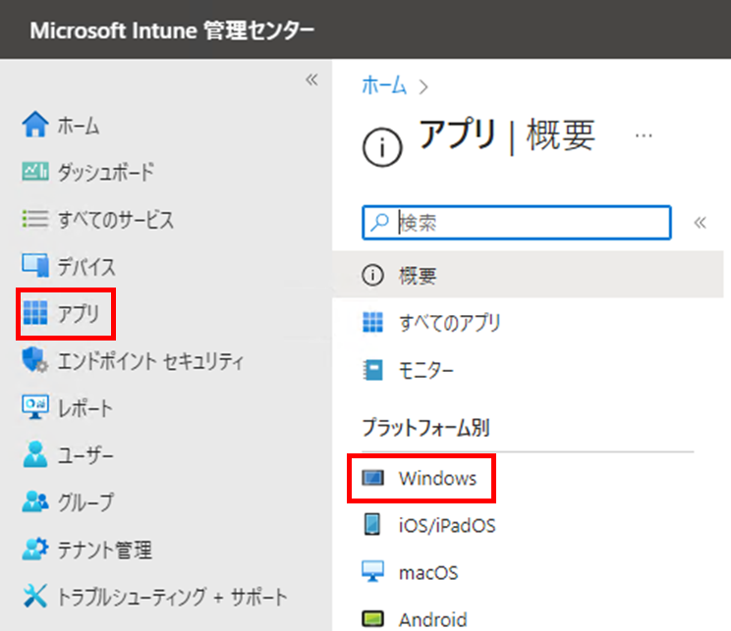Click the グループ people icon
The width and height of the screenshot is (731, 631).
[35, 501]
